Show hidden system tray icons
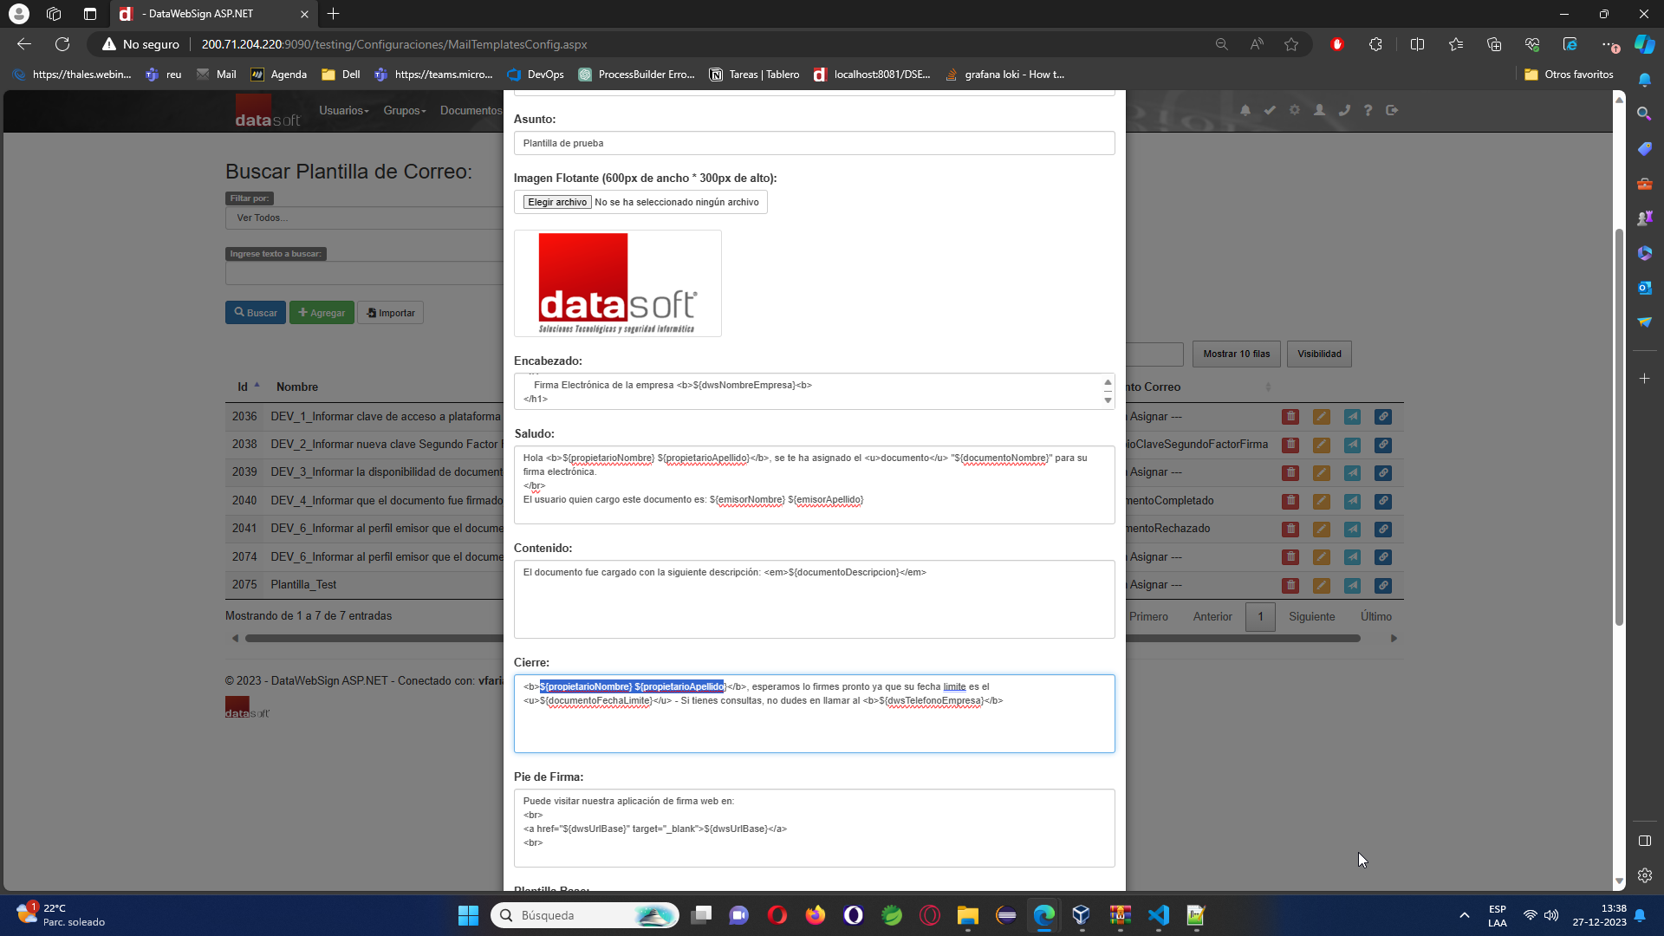The image size is (1664, 936). point(1464,915)
